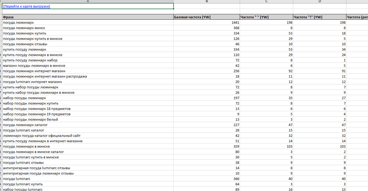Select cell 'купить посуду люминарк набор'
This screenshot has width=368, height=191.
[88, 60]
